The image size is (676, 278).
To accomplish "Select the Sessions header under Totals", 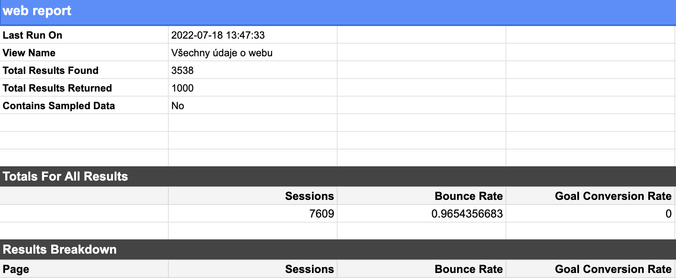I will pos(253,196).
